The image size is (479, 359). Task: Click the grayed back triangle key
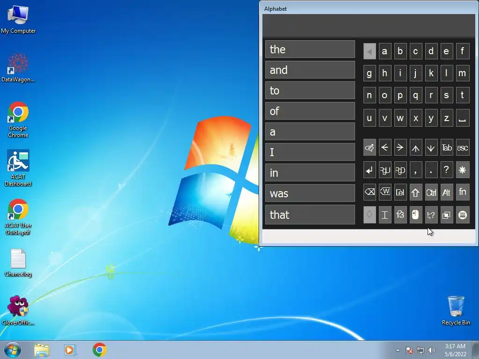coord(370,51)
